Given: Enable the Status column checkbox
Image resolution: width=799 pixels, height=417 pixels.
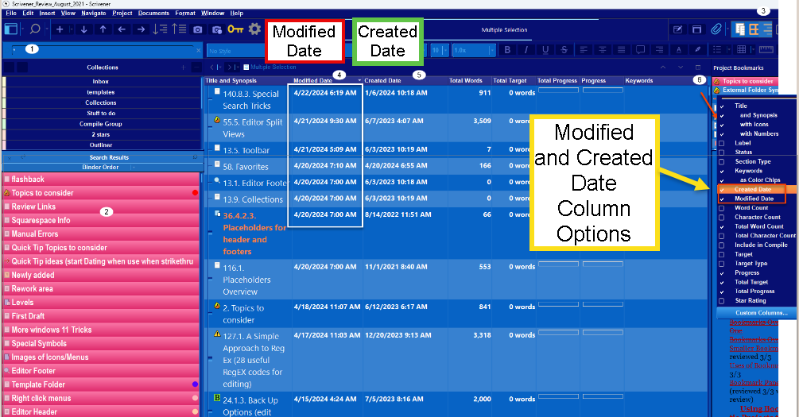Looking at the screenshot, I should [x=722, y=153].
